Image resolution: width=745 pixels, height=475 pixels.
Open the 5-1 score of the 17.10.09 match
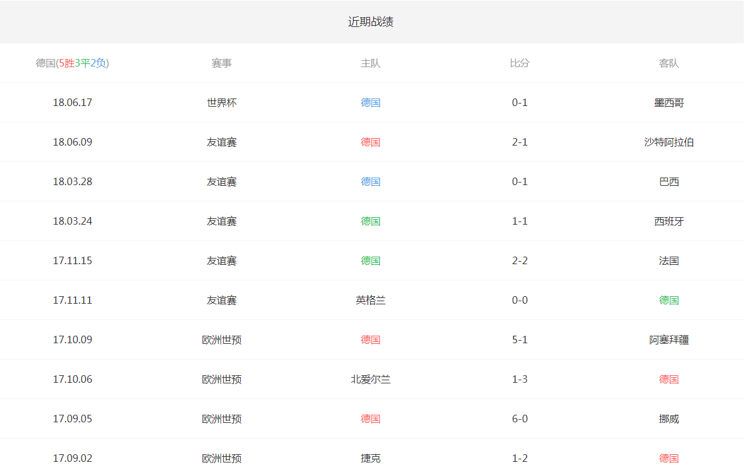click(519, 339)
